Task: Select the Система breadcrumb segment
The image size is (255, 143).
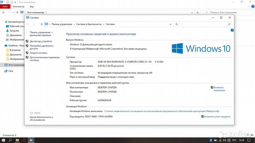Action: pos(110,24)
